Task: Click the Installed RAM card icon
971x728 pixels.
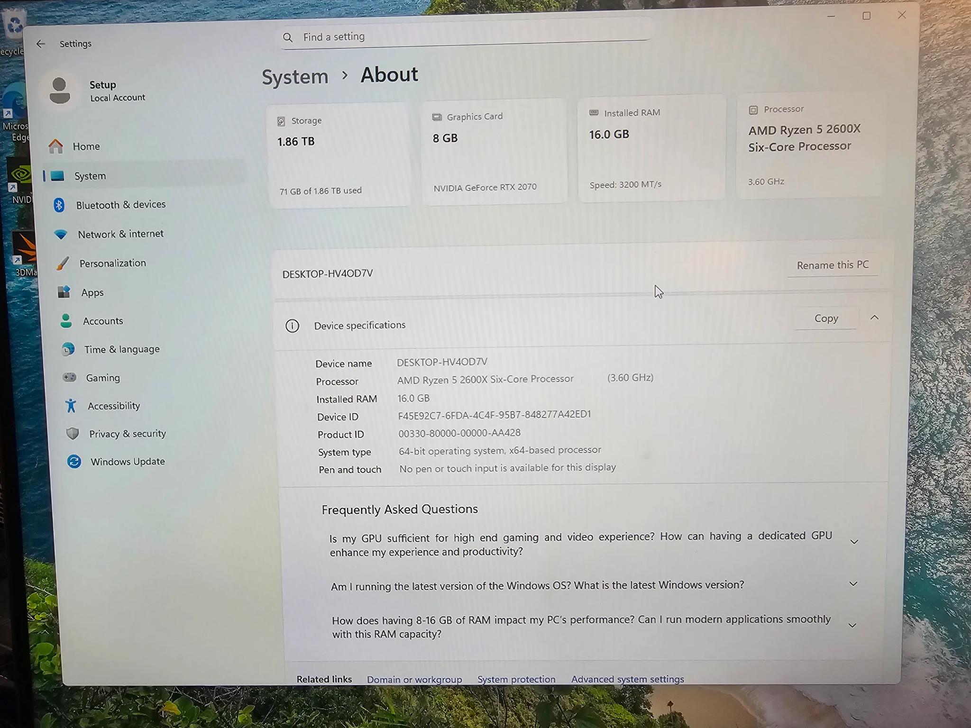Action: [x=594, y=113]
